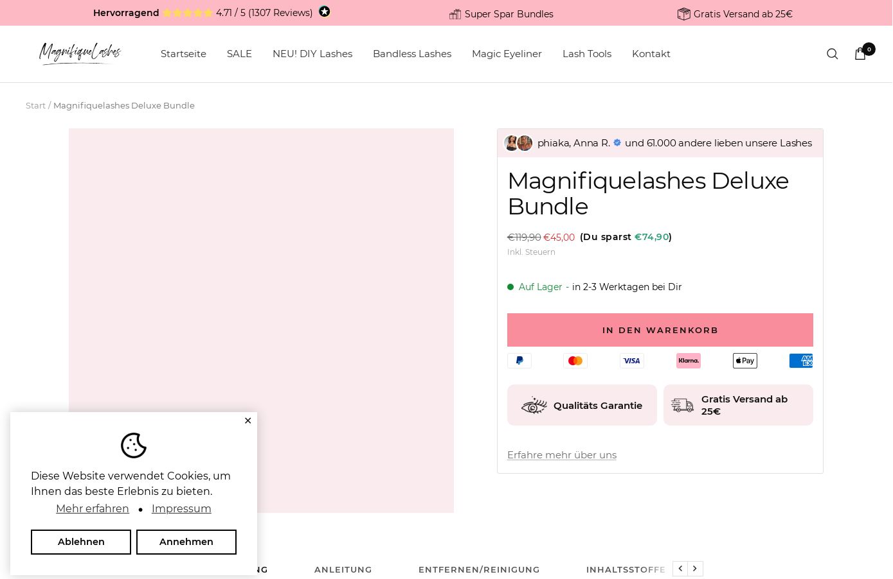Open the shopping bag cart icon
The width and height of the screenshot is (893, 579).
coord(860,54)
